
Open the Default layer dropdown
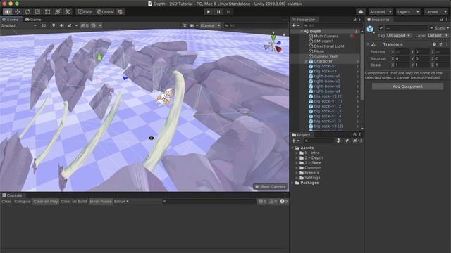438,36
